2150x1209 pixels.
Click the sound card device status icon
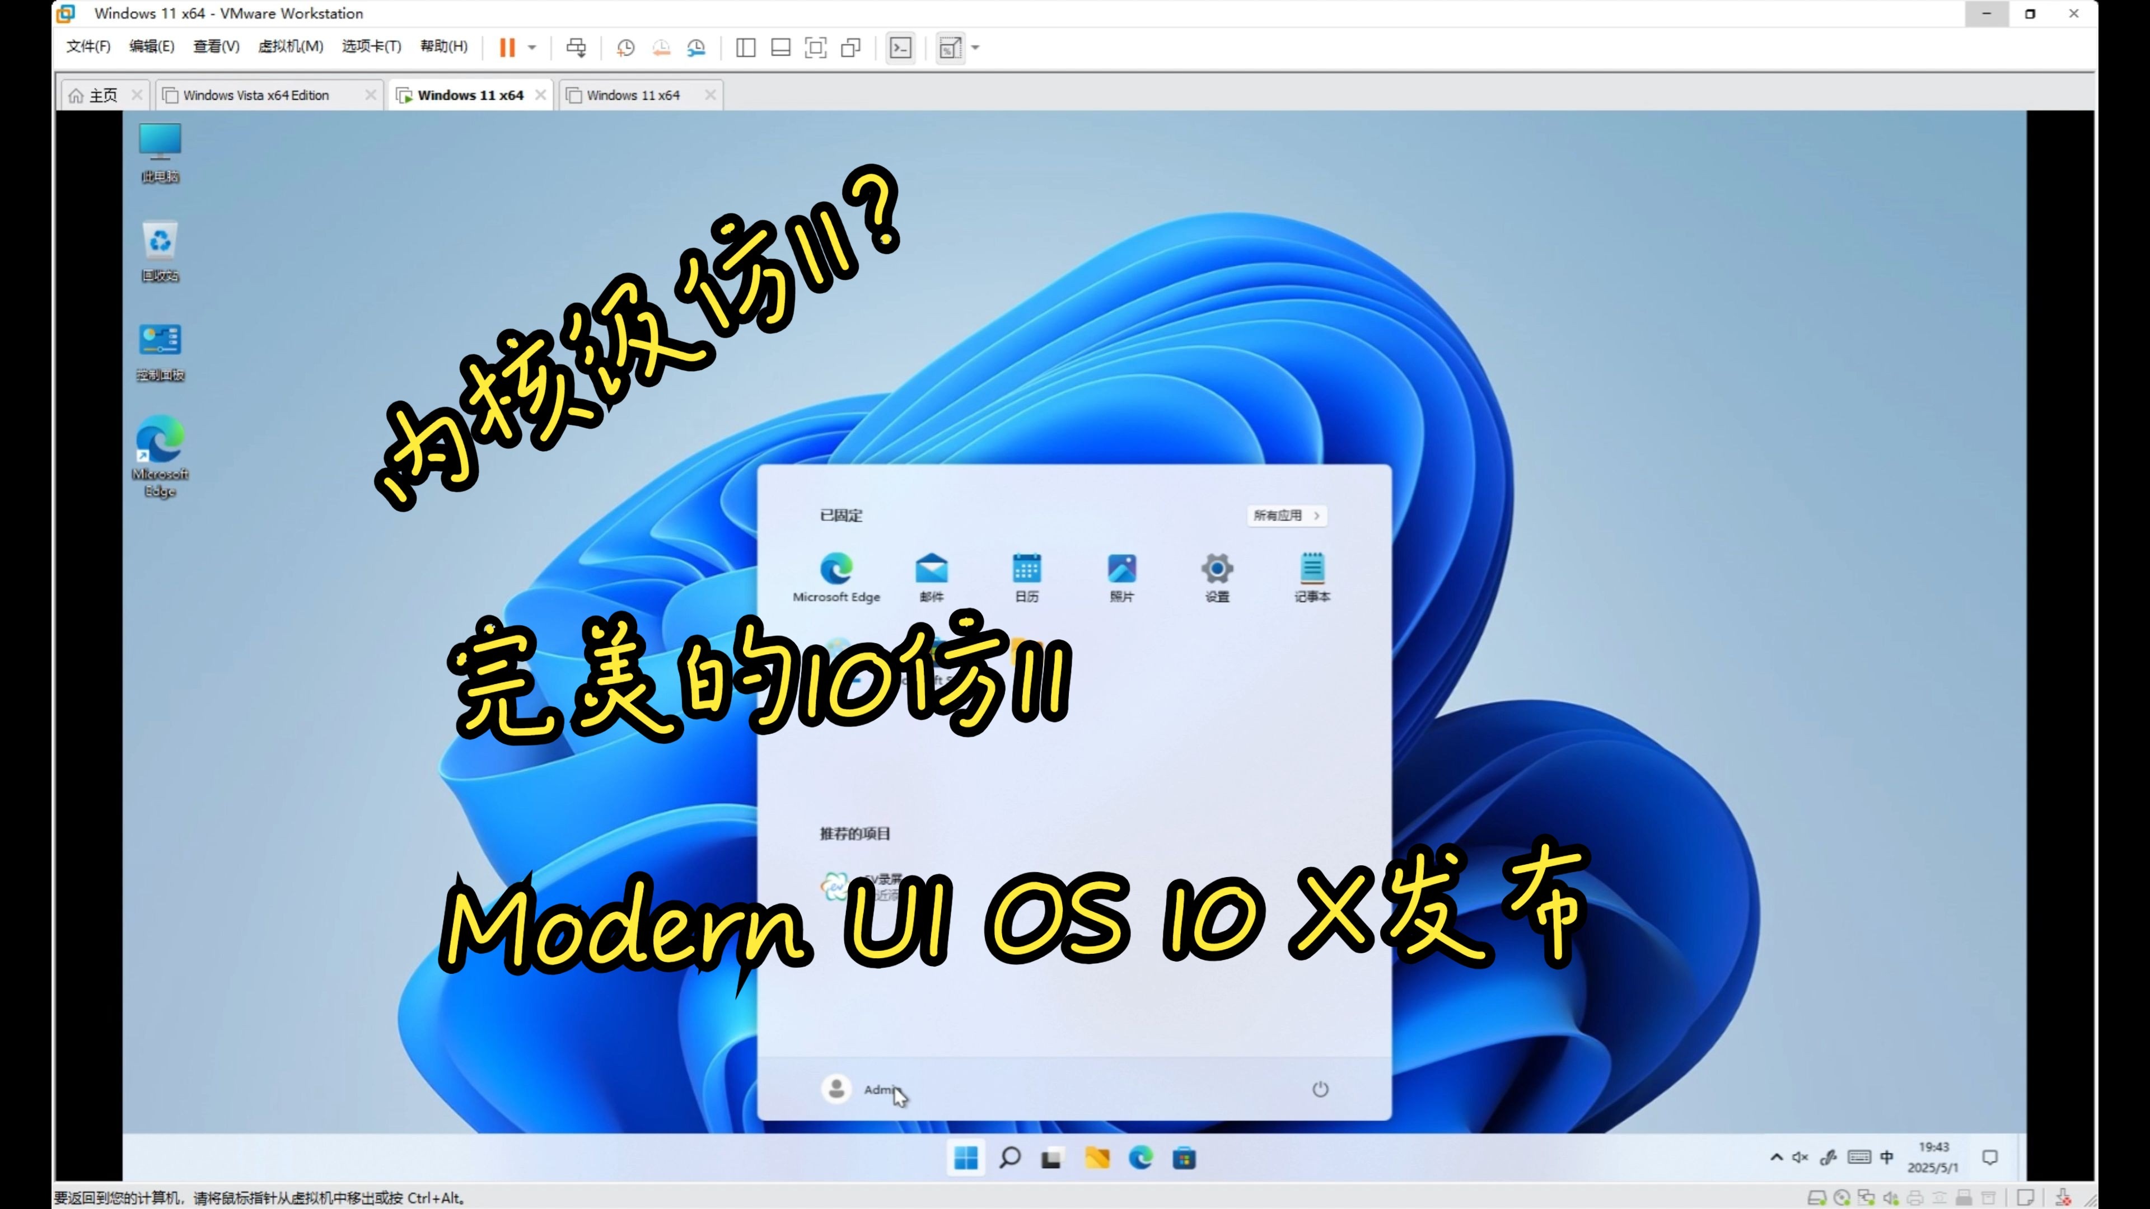click(x=1890, y=1198)
